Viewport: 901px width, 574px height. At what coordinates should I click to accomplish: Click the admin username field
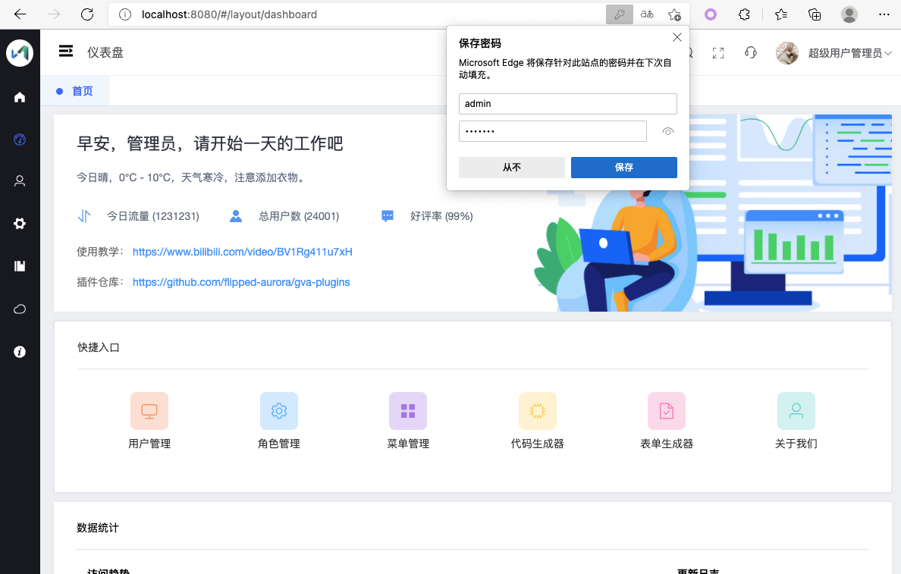pyautogui.click(x=568, y=104)
